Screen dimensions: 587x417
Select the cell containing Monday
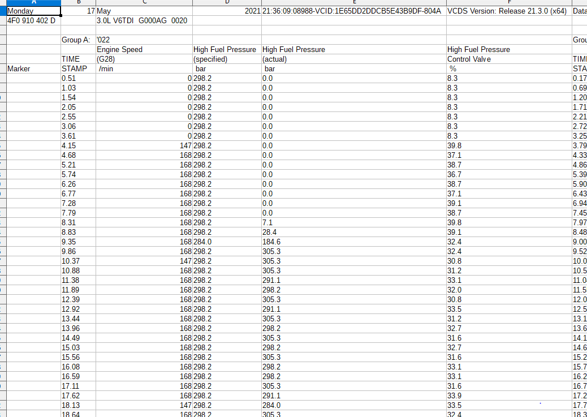(33, 11)
